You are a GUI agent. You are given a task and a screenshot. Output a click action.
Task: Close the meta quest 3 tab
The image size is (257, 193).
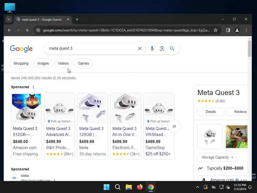point(68,19)
